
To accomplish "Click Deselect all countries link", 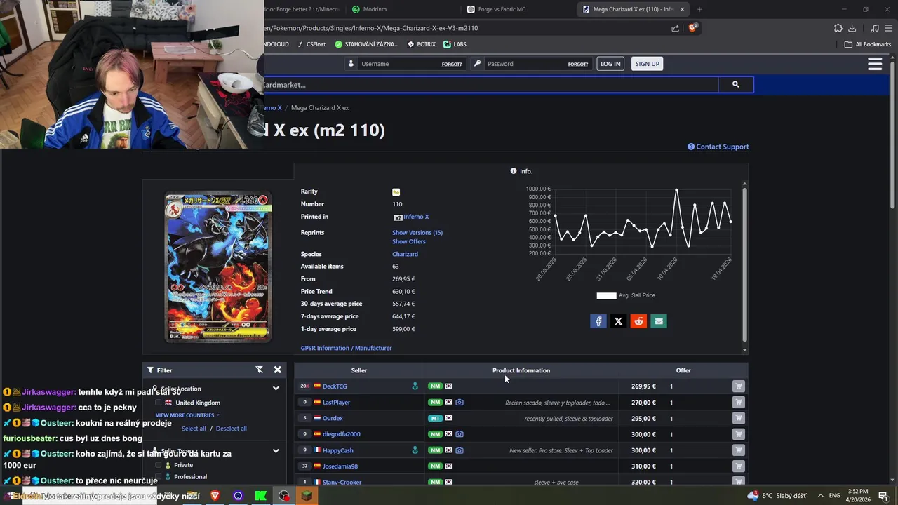I will 232,429.
